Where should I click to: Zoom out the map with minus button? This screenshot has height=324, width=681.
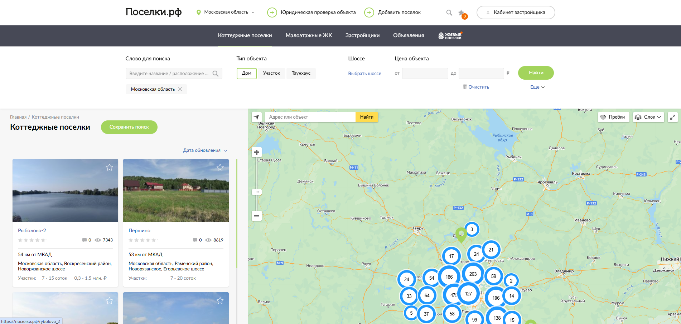click(x=257, y=216)
